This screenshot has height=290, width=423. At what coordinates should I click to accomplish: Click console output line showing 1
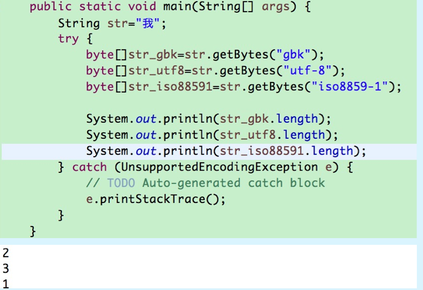click(6, 284)
